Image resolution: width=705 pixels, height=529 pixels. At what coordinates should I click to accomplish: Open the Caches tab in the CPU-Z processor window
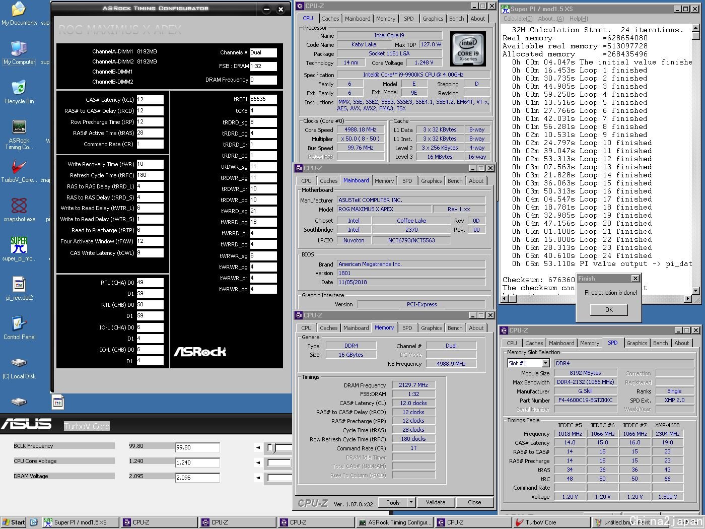330,19
